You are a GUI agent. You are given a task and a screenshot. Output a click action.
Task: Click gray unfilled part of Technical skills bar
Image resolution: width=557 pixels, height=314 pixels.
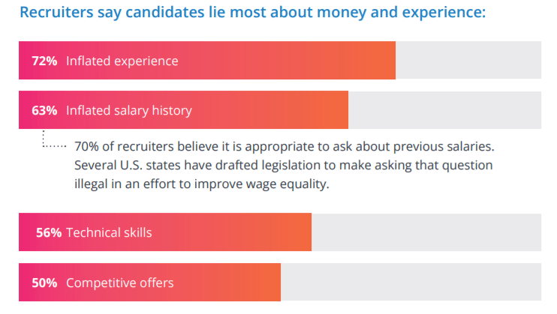[x=426, y=232]
